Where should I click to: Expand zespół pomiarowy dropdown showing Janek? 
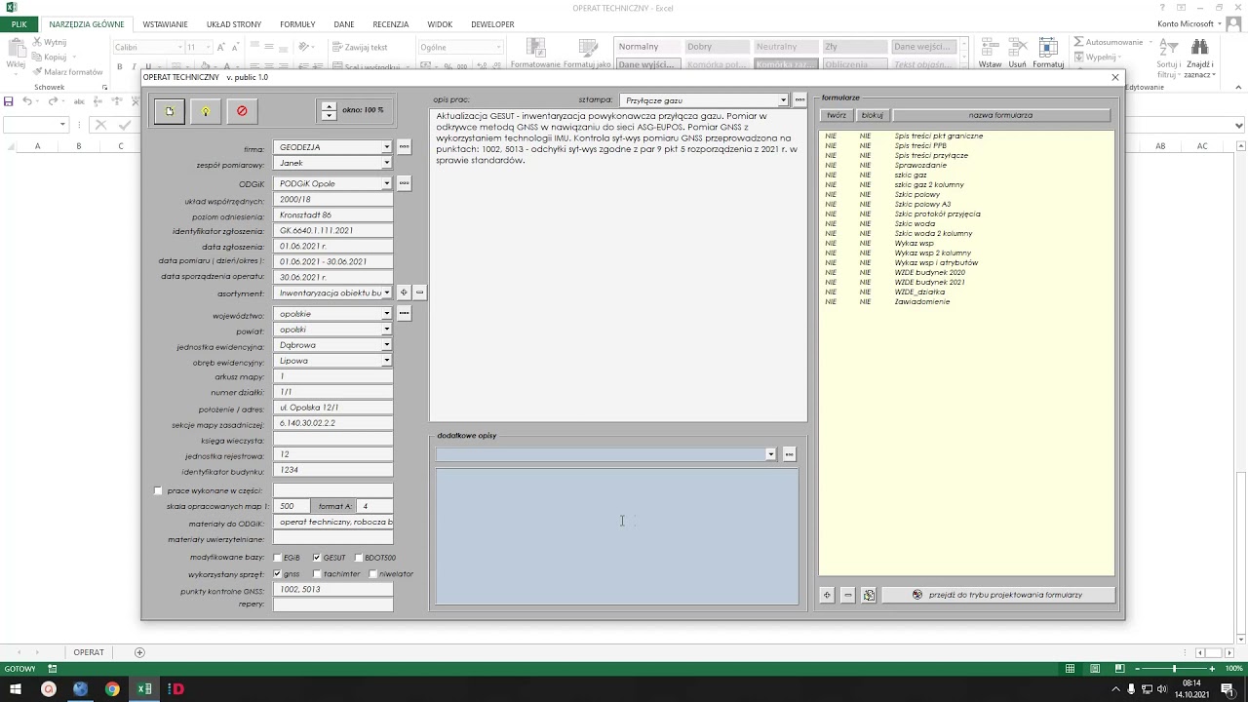(387, 163)
